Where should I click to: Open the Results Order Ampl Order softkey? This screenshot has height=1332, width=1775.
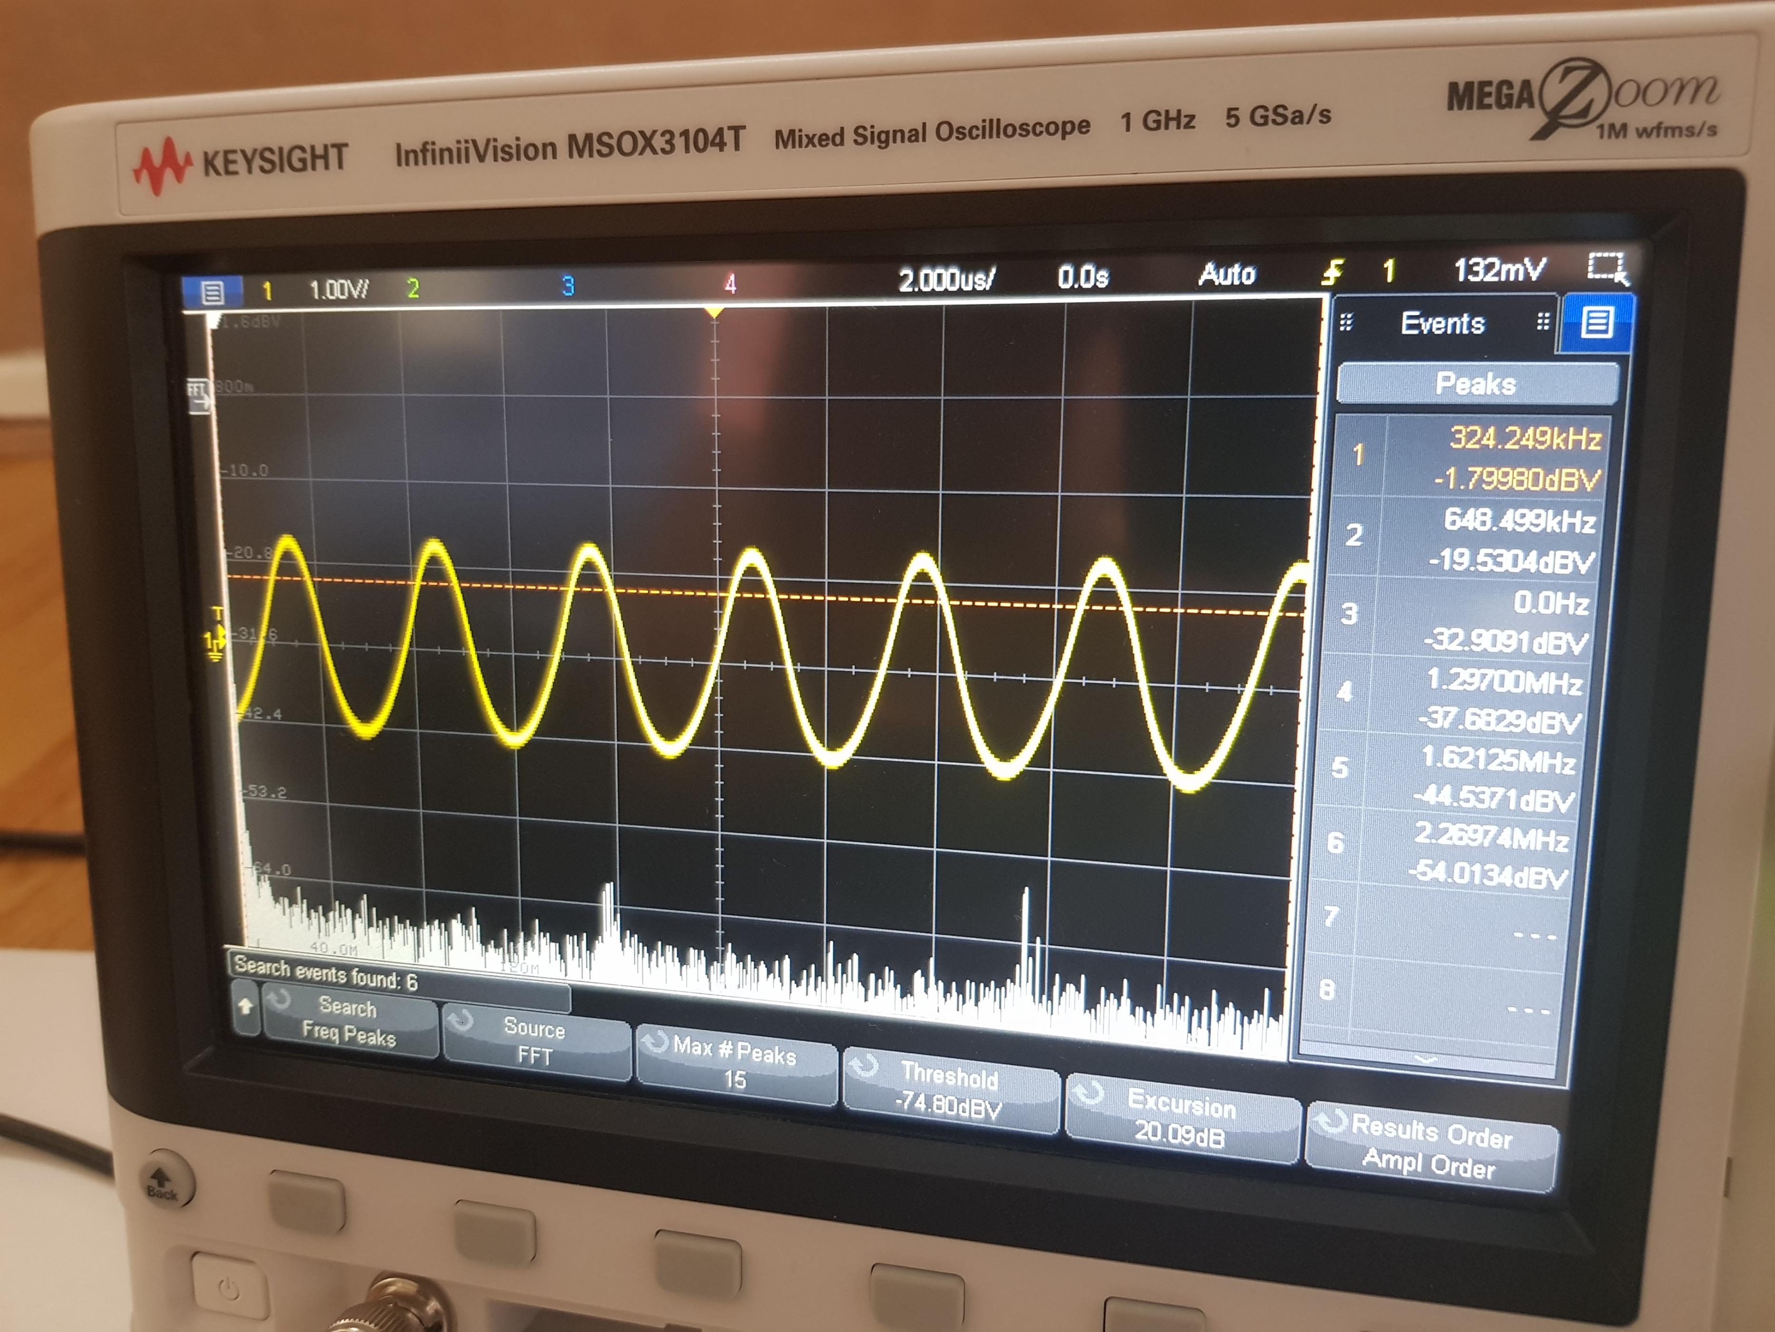tap(1431, 1146)
